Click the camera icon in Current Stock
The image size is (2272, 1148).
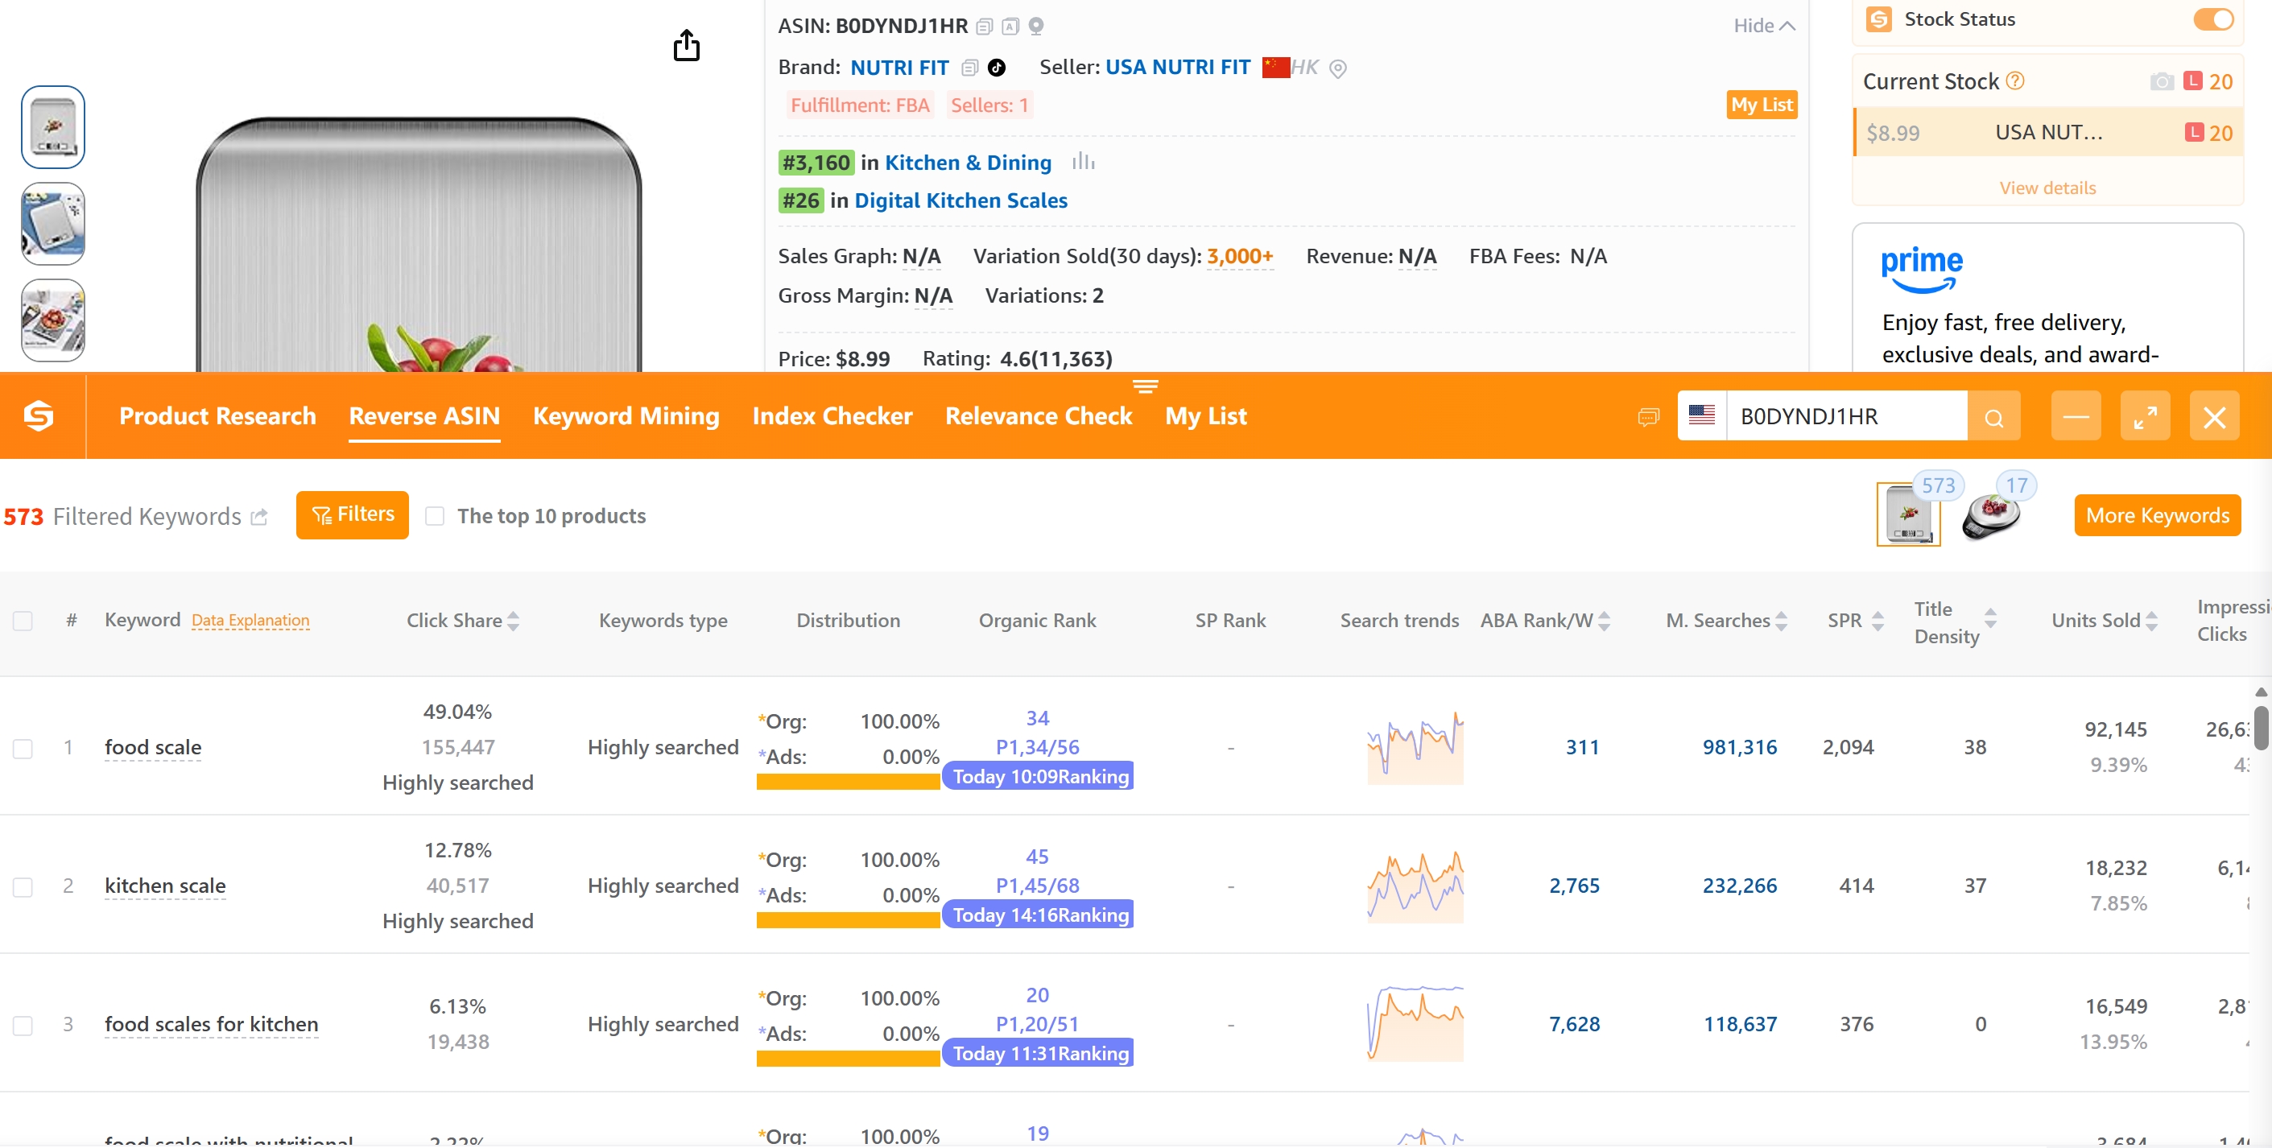coord(2162,82)
